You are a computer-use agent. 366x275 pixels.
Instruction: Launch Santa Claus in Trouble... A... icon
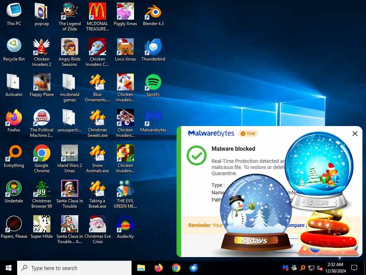pyautogui.click(x=70, y=230)
